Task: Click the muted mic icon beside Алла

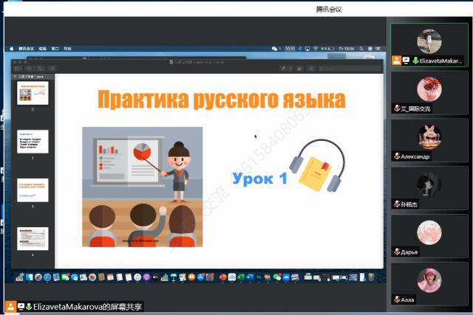Action: click(x=397, y=300)
